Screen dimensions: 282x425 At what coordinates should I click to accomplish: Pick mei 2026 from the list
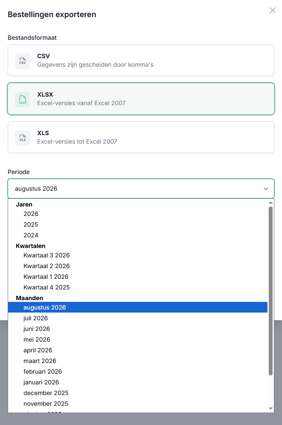click(x=138, y=339)
